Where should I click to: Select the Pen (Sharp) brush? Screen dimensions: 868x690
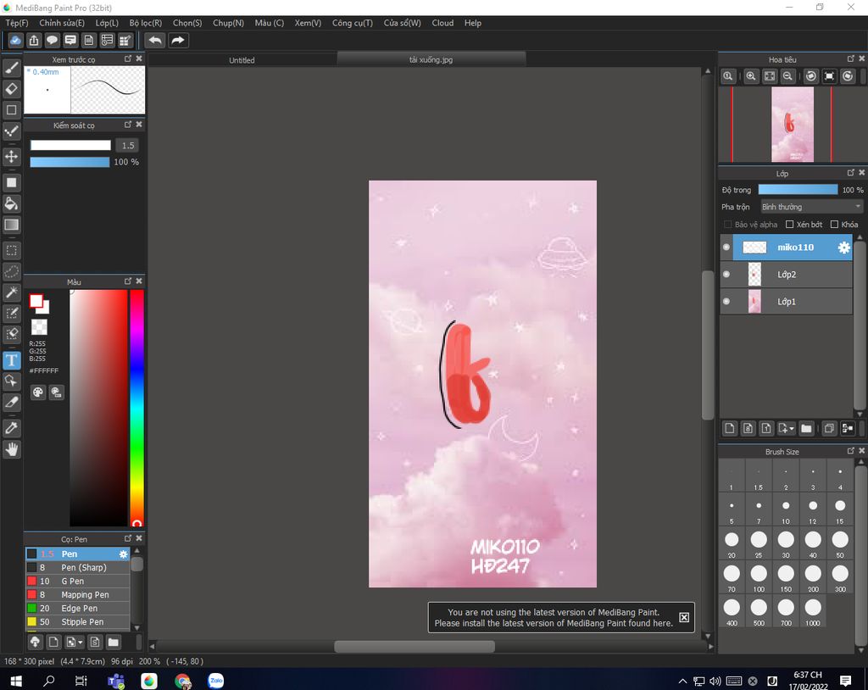(77, 568)
